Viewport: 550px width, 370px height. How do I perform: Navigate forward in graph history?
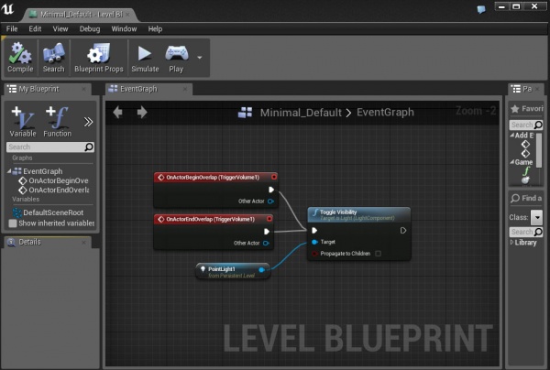(142, 112)
